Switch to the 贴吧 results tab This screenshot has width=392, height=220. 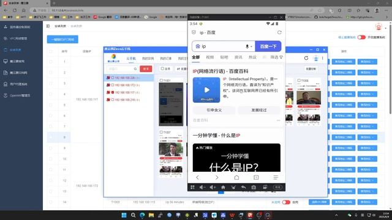pos(224,57)
